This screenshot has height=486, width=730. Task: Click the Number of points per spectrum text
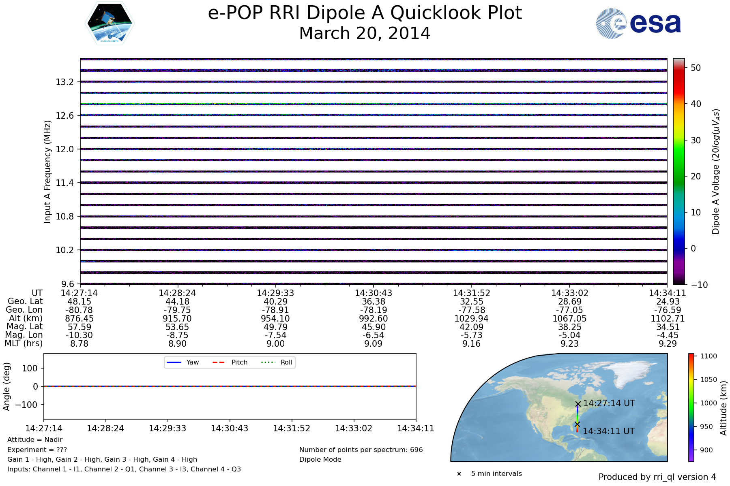(361, 450)
